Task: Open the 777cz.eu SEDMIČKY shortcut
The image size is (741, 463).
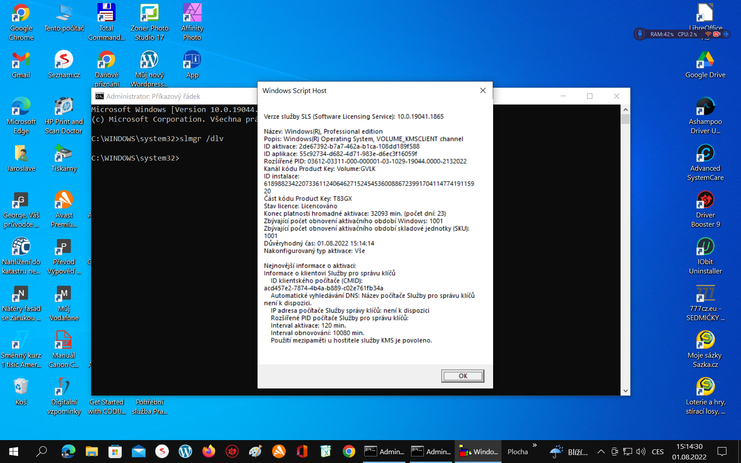Action: 705,302
